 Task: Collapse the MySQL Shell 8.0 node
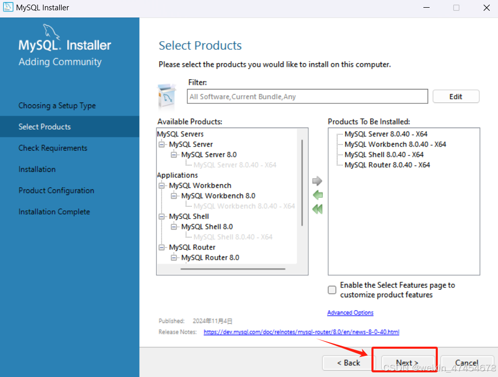click(174, 227)
